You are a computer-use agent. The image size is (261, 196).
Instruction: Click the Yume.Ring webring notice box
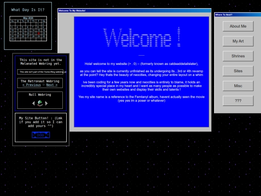[x=40, y=72]
